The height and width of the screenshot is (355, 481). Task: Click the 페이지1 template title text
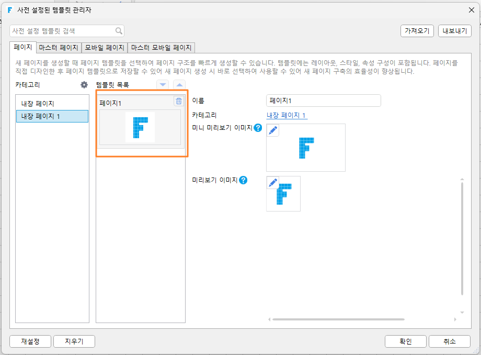(x=110, y=103)
